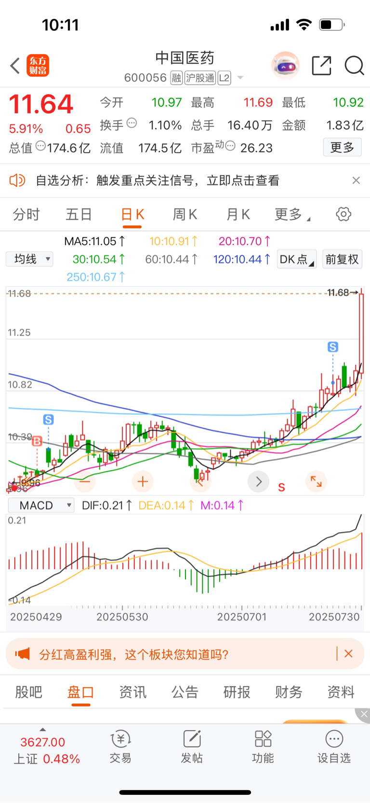This screenshot has height=803, width=370.
Task: Close the floating corner overlay
Action: (x=364, y=714)
